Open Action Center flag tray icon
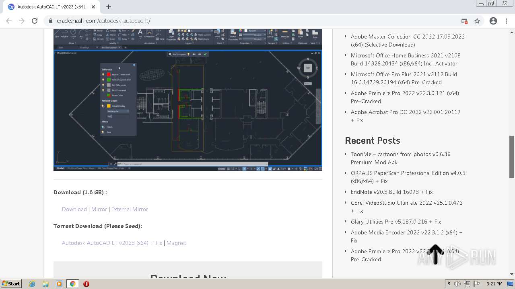 (476, 284)
